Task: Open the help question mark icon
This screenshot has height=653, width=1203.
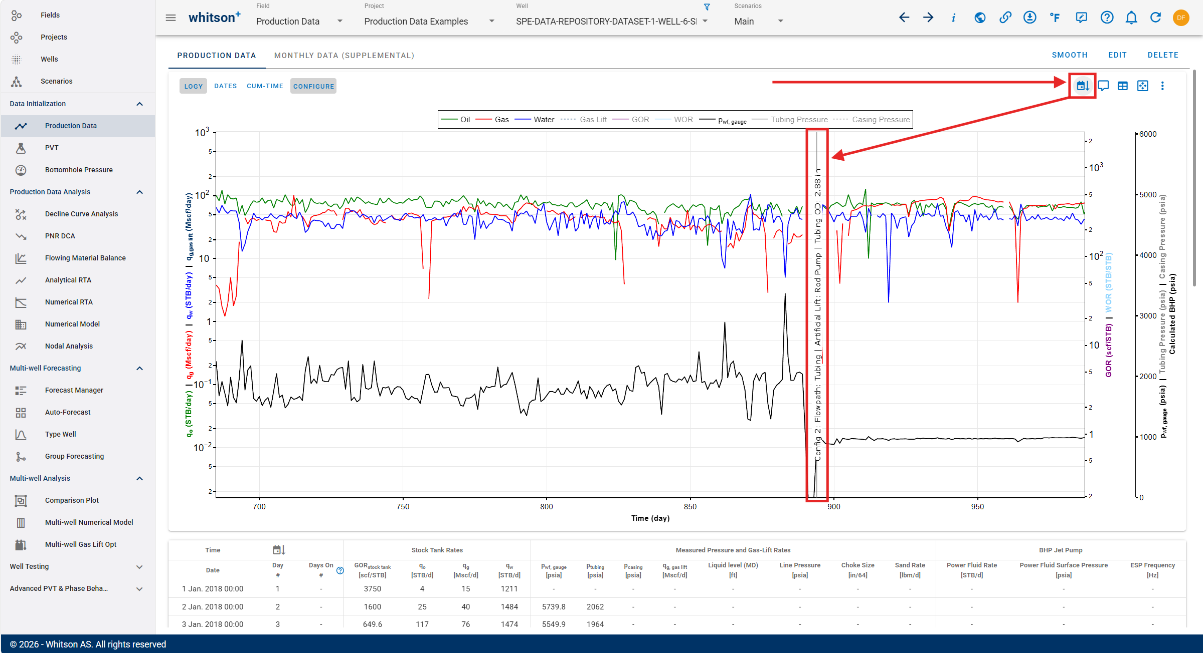Action: (x=1107, y=18)
